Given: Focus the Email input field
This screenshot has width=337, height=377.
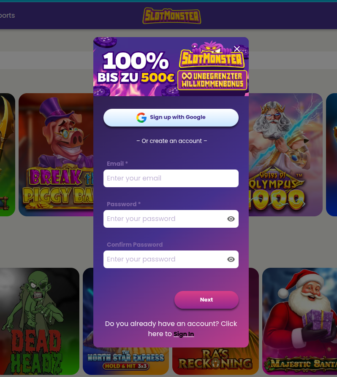Looking at the screenshot, I should coord(171,178).
